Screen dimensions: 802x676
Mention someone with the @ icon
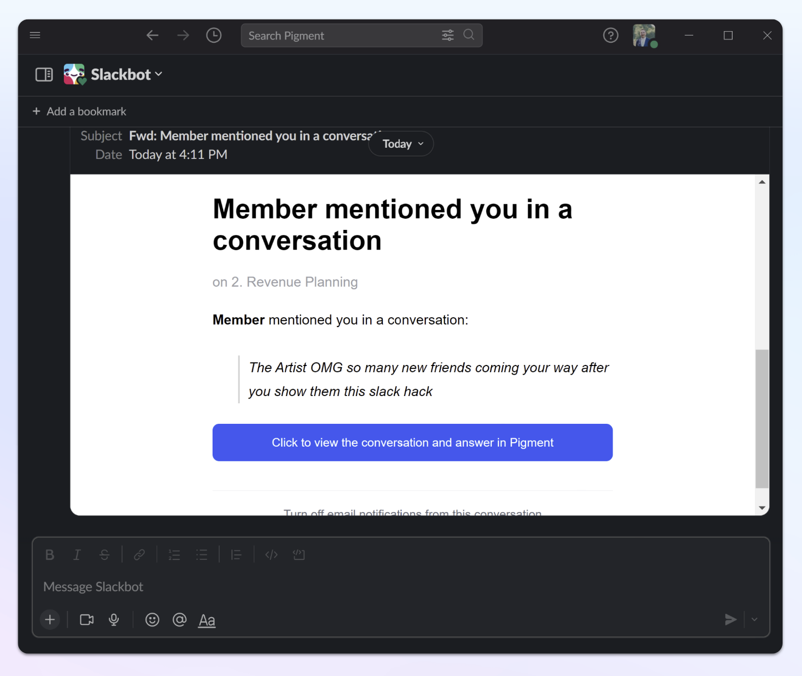[179, 620]
